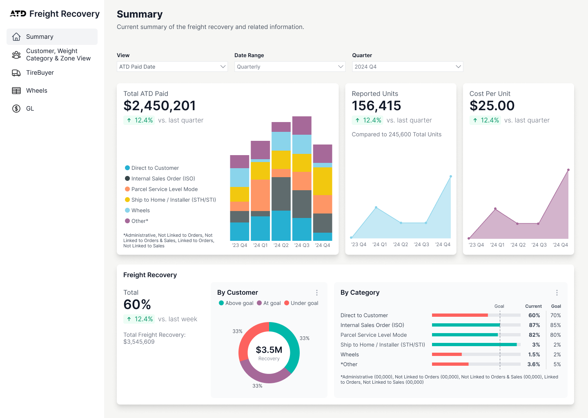Expand the View dropdown showing ATD Paid Date
588x418 pixels.
click(x=172, y=67)
